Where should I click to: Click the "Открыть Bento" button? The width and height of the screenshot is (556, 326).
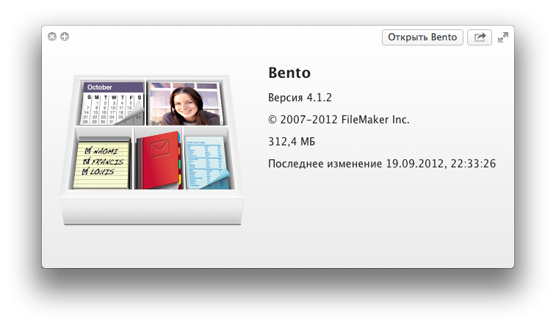pos(422,37)
